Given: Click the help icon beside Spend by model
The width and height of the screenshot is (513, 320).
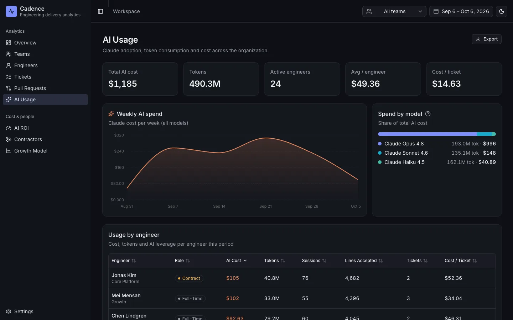Looking at the screenshot, I should (x=428, y=114).
